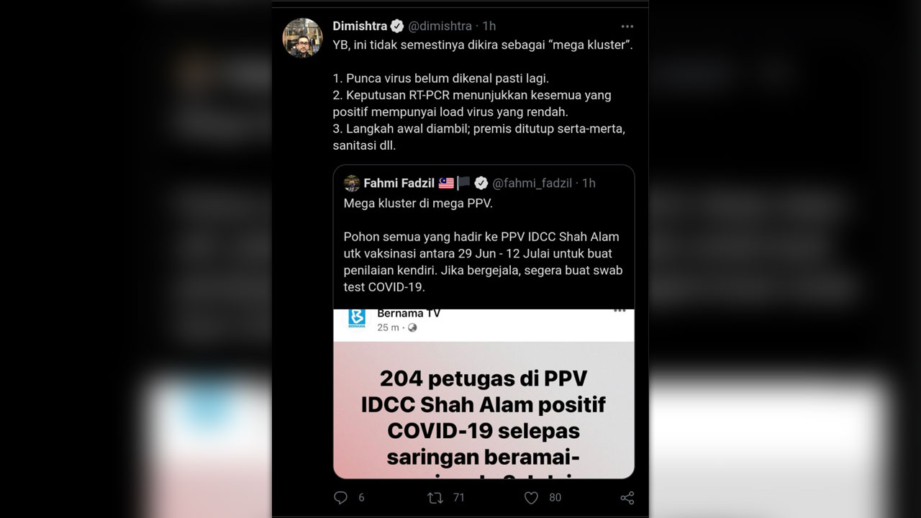This screenshot has height=518, width=921.
Task: Click Fahmi Fadzil's small avatar
Action: click(352, 183)
